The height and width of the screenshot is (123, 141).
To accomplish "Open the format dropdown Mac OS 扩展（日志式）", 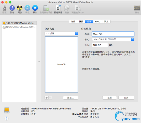I will point(113,39).
